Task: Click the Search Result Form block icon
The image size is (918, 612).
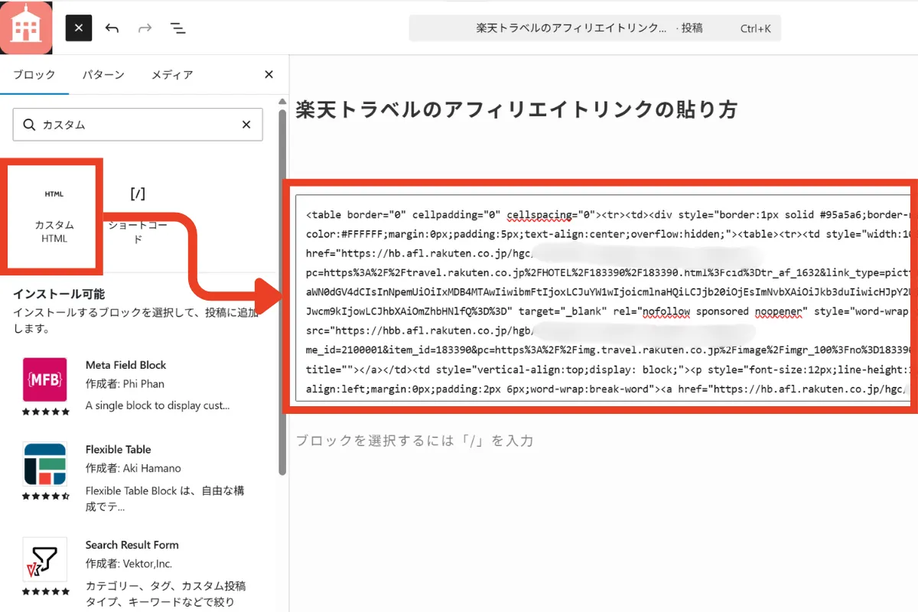Action: click(x=44, y=559)
